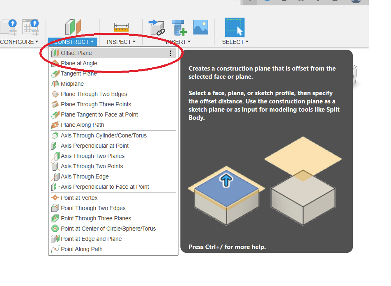This screenshot has width=391, height=286.
Task: Expand the INSPECT dropdown
Action: coord(121,42)
